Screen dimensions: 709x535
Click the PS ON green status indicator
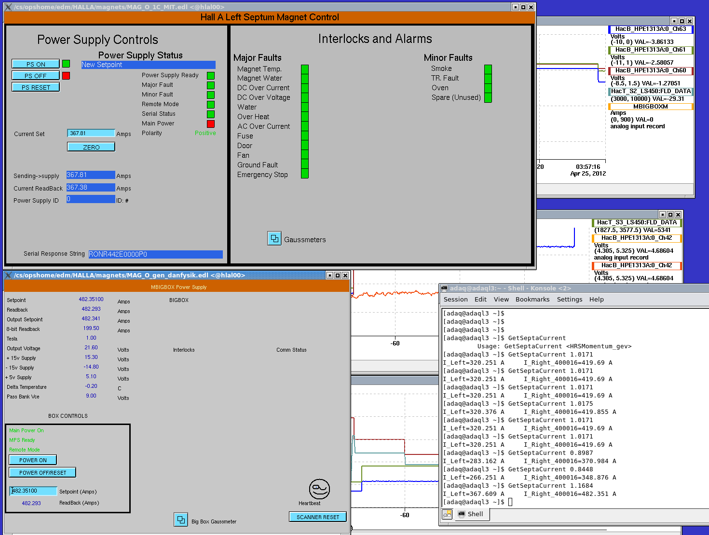tap(66, 64)
